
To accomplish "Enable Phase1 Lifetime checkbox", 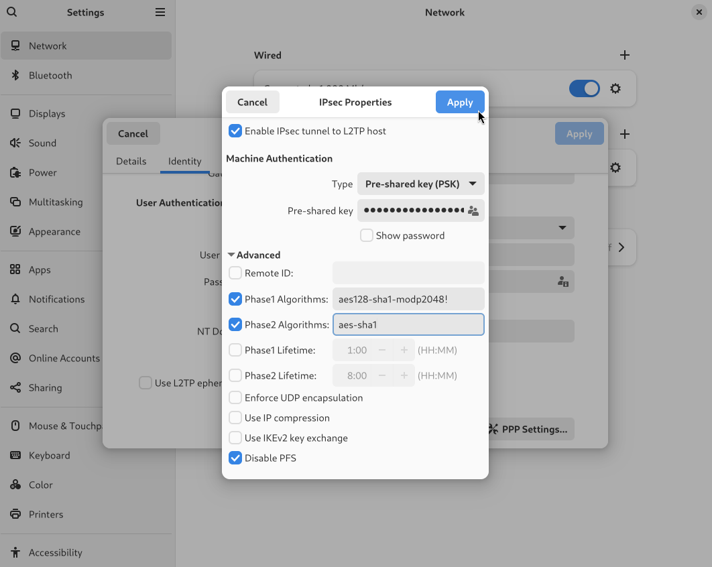I will pyautogui.click(x=235, y=350).
